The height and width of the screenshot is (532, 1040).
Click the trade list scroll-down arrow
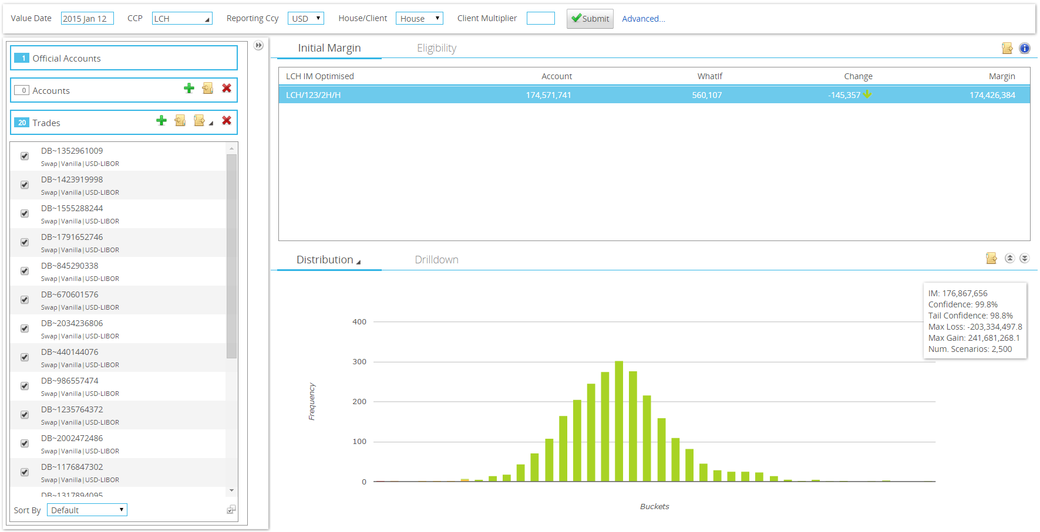click(231, 490)
